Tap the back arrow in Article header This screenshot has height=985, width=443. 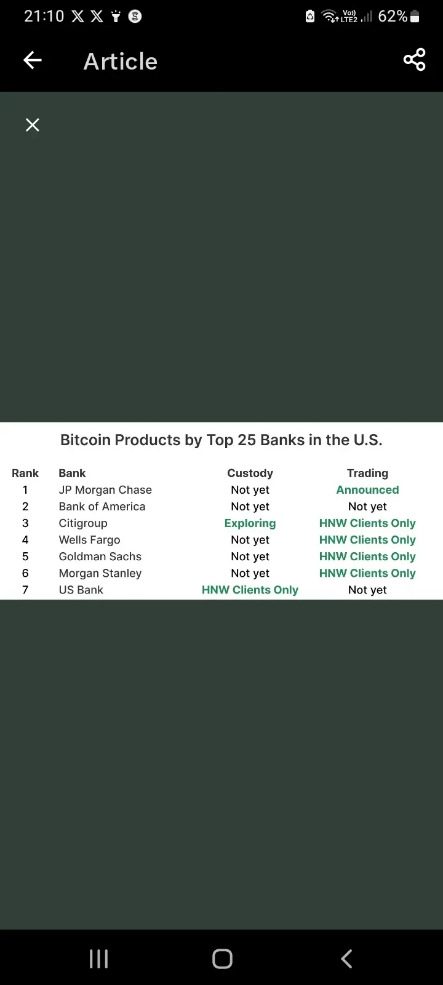click(33, 60)
